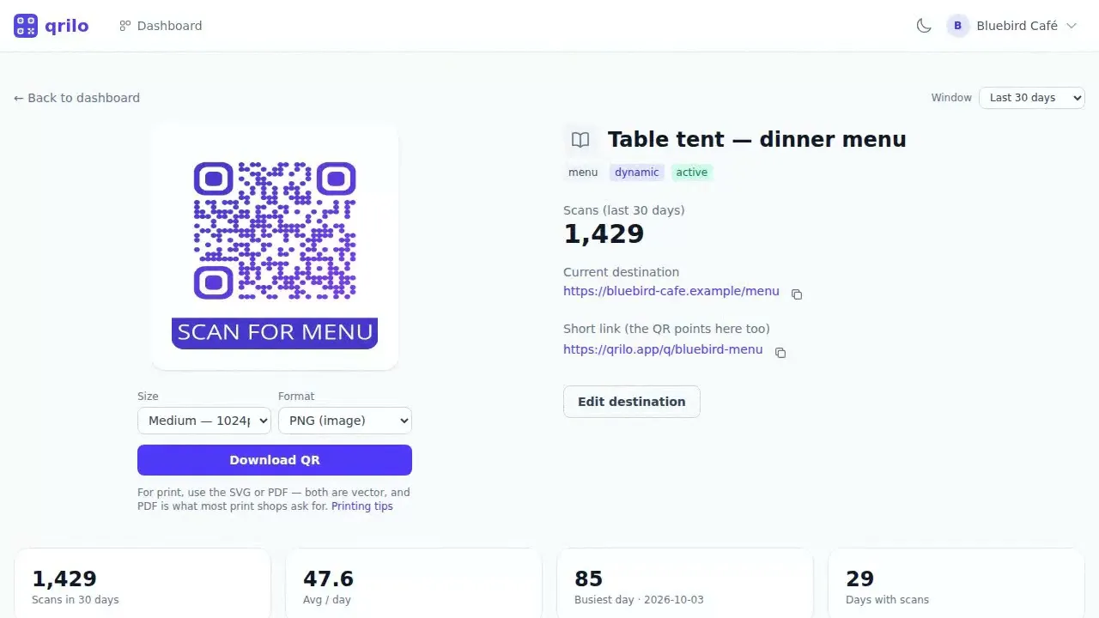
Task: Click the qrilo logo icon
Action: coord(26,26)
